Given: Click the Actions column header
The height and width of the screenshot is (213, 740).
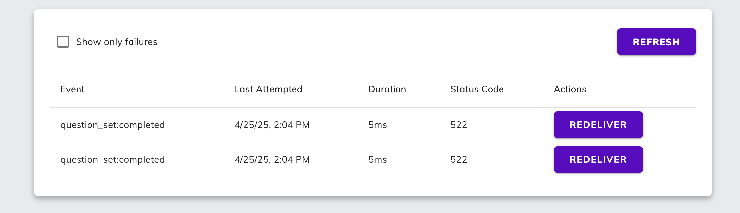Looking at the screenshot, I should pyautogui.click(x=570, y=89).
